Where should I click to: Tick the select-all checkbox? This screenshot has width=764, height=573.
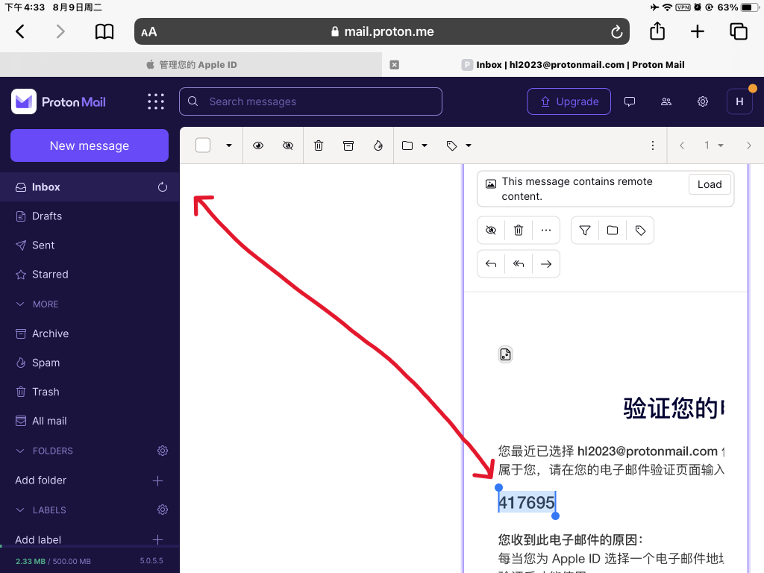pos(203,145)
